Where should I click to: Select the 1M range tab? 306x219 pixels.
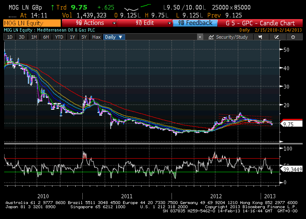tap(34, 37)
